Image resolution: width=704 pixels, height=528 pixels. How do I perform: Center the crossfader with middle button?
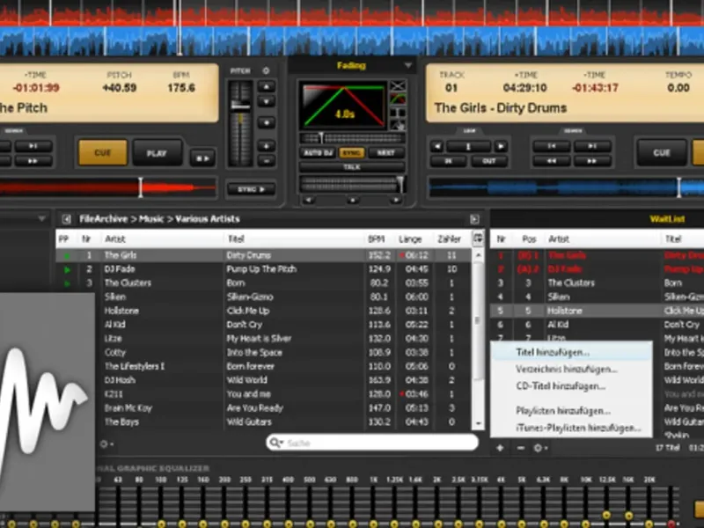click(353, 201)
